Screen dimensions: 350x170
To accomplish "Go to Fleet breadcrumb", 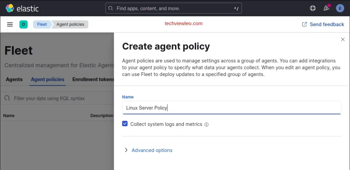I will (42, 24).
